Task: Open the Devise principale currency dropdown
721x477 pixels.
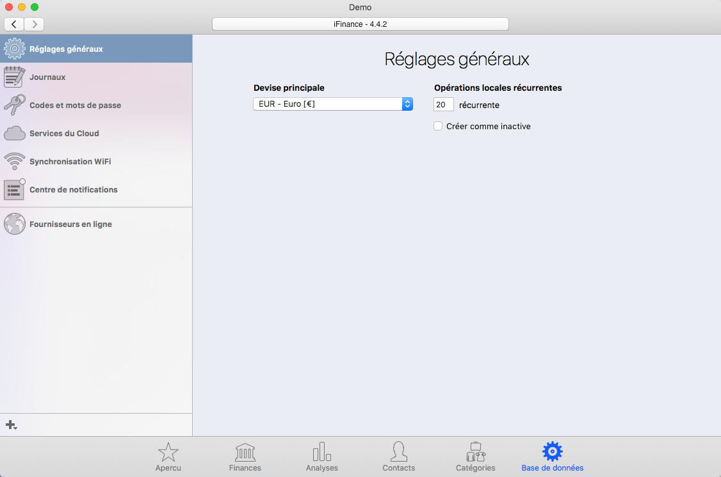Action: [333, 104]
